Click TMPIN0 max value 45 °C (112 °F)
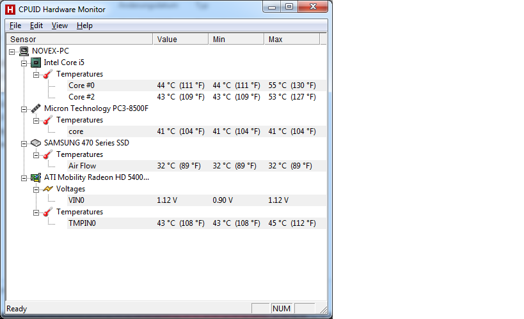Screen dimensions: 524x319 [292, 223]
